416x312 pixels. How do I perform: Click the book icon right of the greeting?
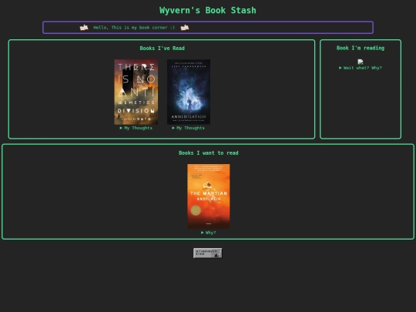pyautogui.click(x=185, y=27)
